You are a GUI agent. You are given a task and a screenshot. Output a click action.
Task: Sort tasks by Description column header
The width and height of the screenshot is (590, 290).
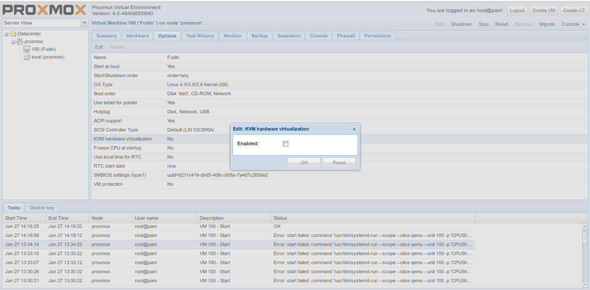pos(234,218)
